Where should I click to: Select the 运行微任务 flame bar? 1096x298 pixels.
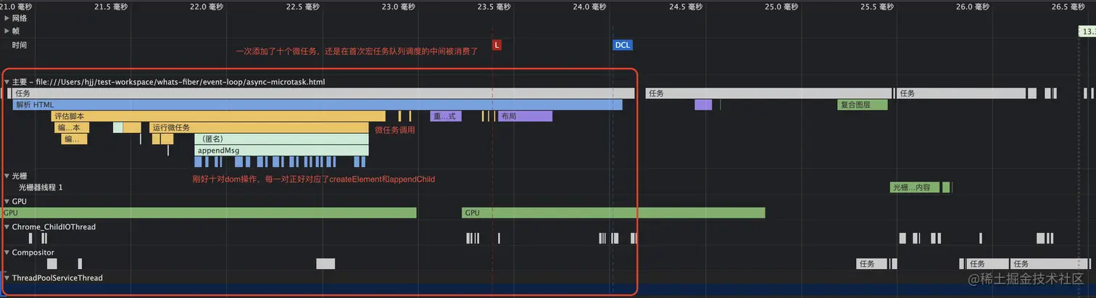tap(259, 127)
